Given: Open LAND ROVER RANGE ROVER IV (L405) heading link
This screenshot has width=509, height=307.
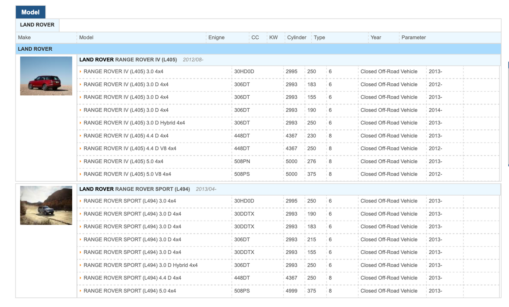Looking at the screenshot, I should [128, 60].
